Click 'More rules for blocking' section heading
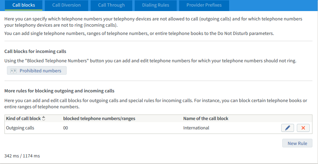The height and width of the screenshot is (164, 318). point(59,91)
